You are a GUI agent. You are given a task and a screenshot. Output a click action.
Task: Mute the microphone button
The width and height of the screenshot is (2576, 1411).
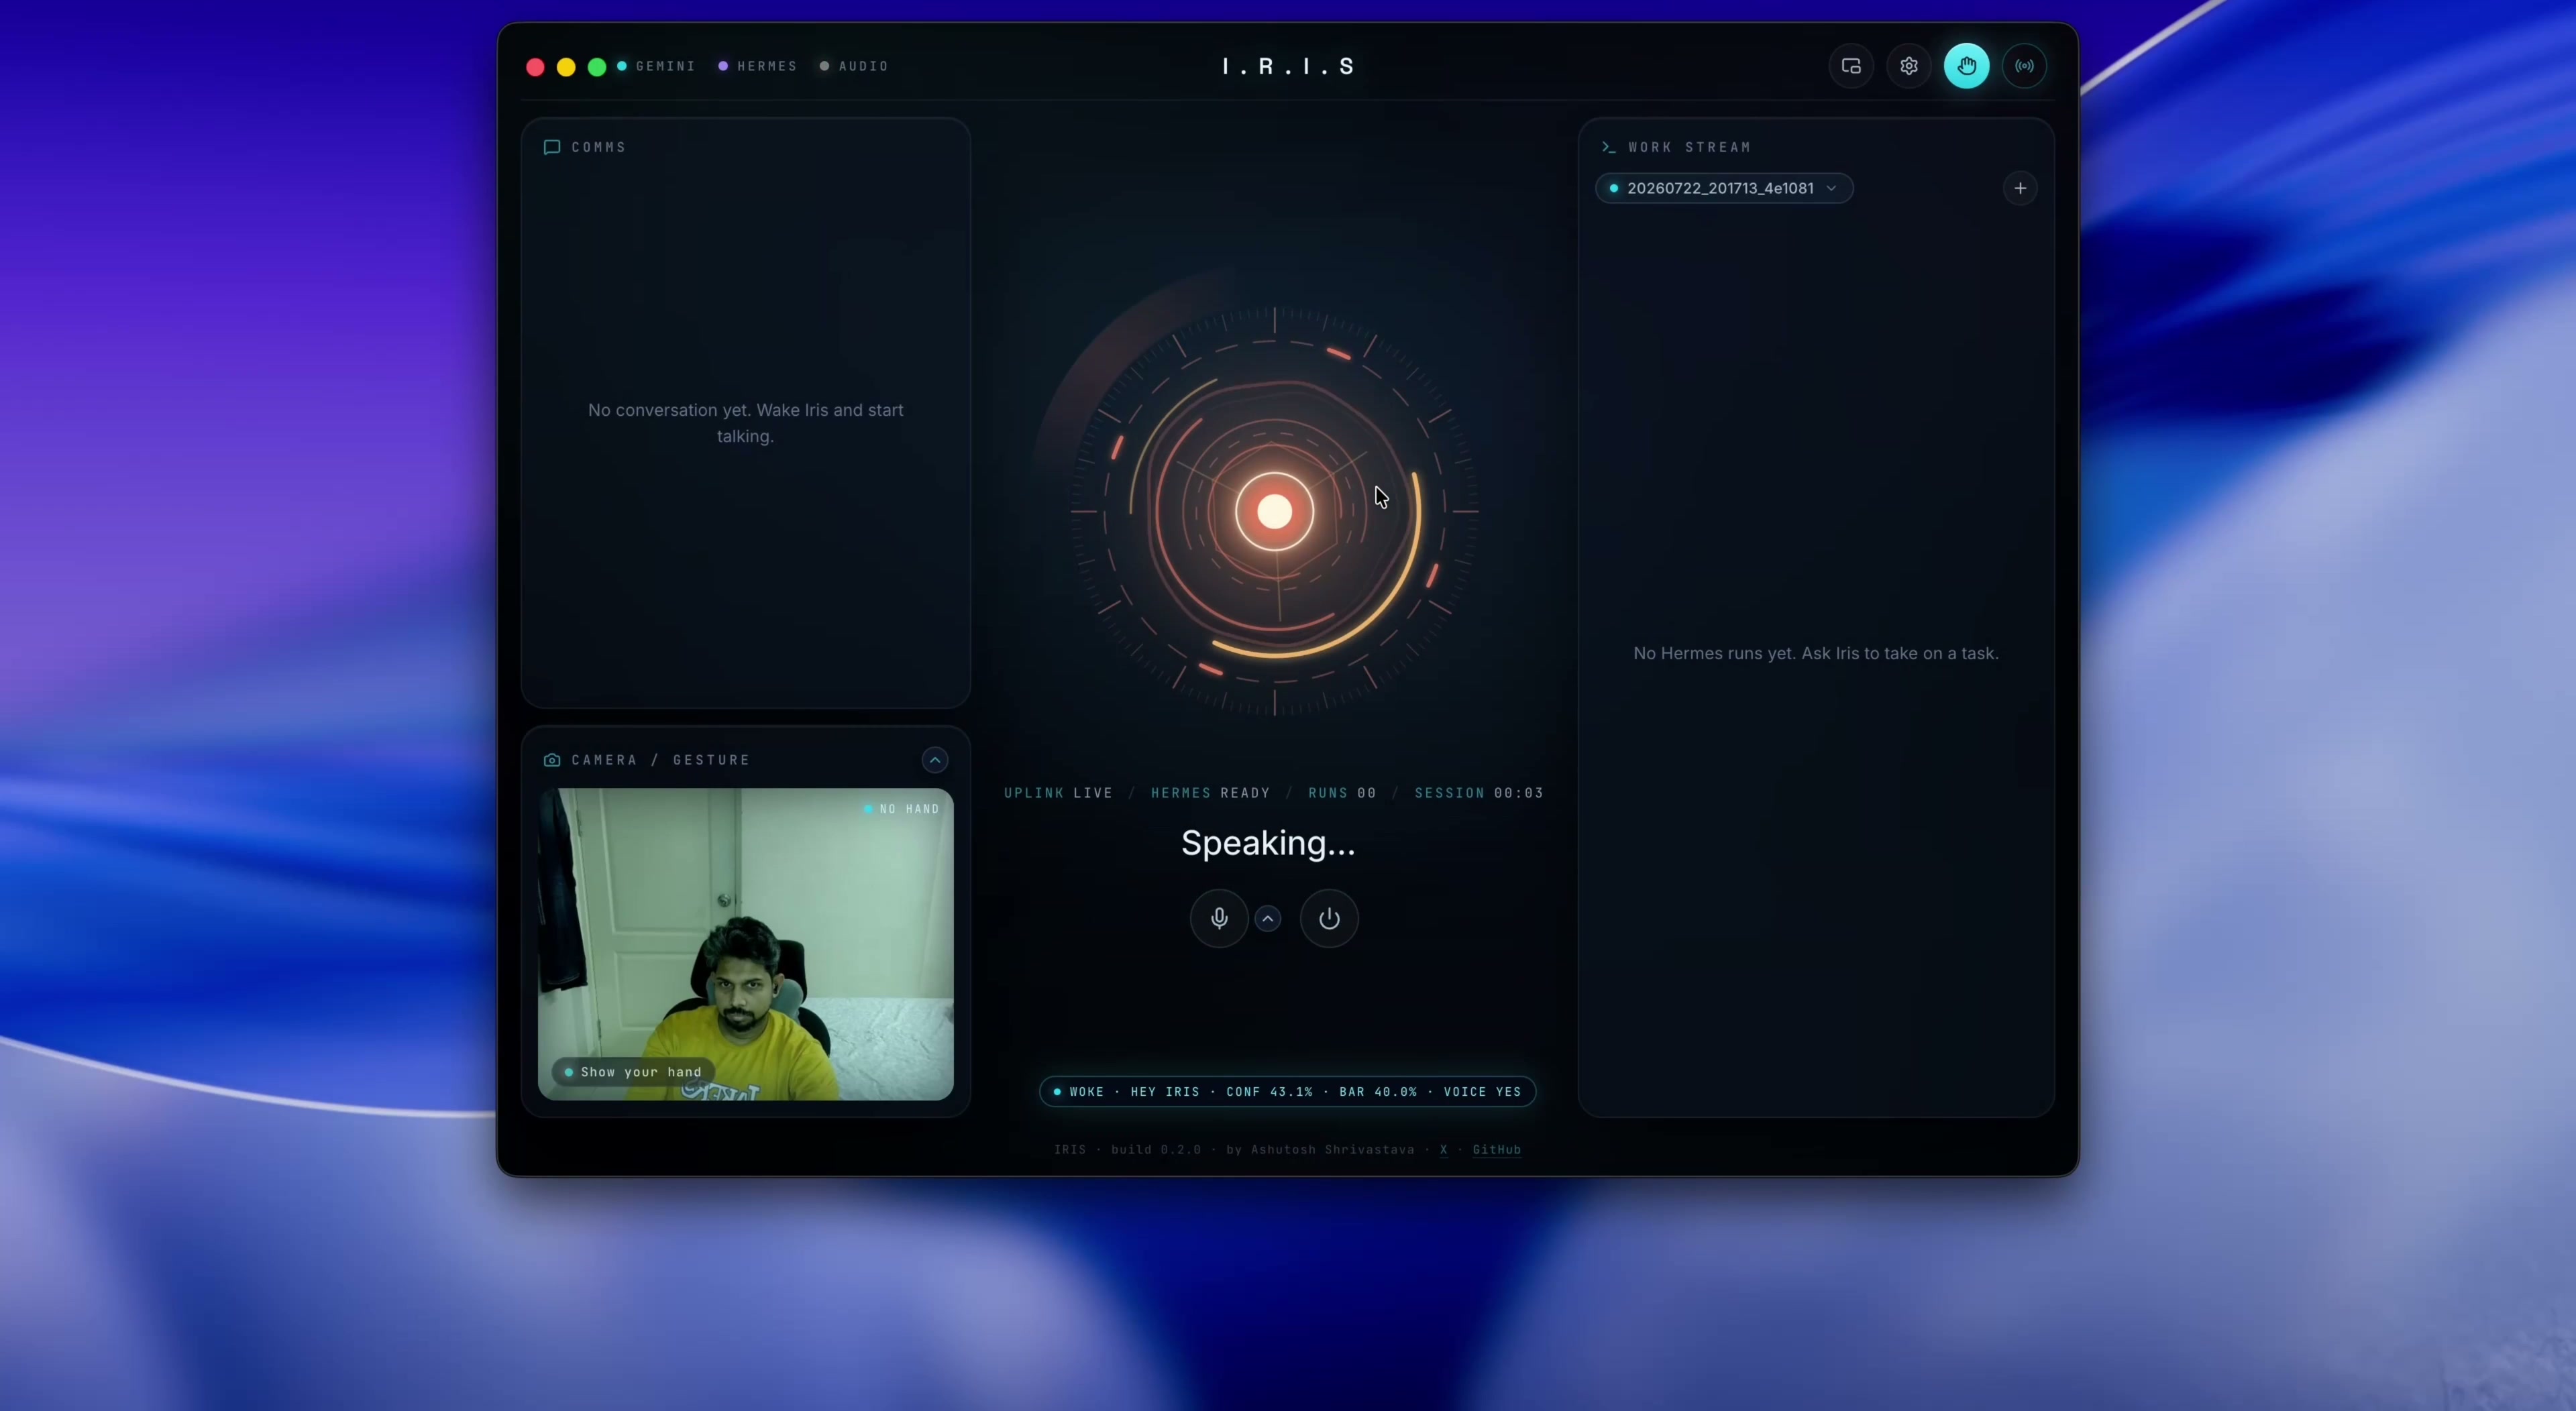click(x=1218, y=918)
